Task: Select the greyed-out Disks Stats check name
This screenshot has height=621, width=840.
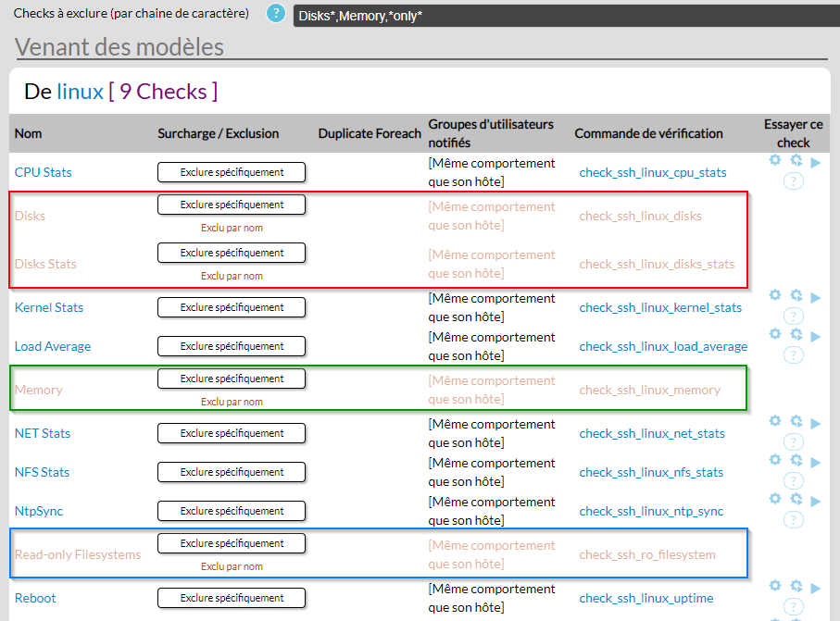Action: coord(45,264)
